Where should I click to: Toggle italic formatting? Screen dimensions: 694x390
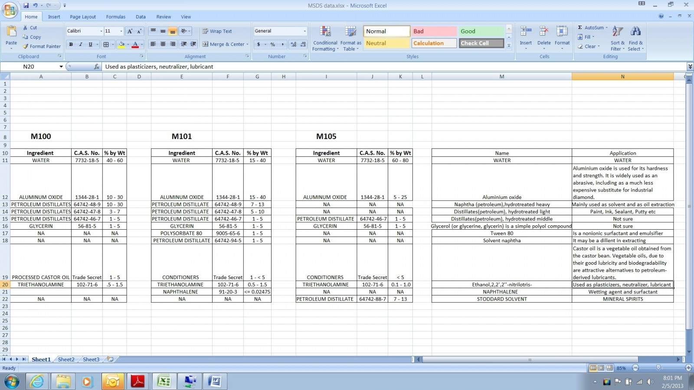(80, 44)
